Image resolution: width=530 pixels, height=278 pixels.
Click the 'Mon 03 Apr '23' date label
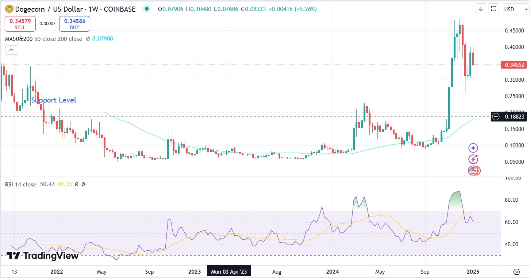(x=229, y=271)
